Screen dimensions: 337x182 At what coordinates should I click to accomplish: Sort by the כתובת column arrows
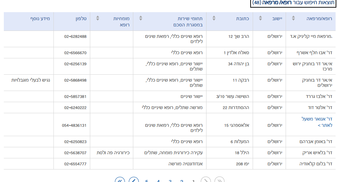tap(214, 18)
